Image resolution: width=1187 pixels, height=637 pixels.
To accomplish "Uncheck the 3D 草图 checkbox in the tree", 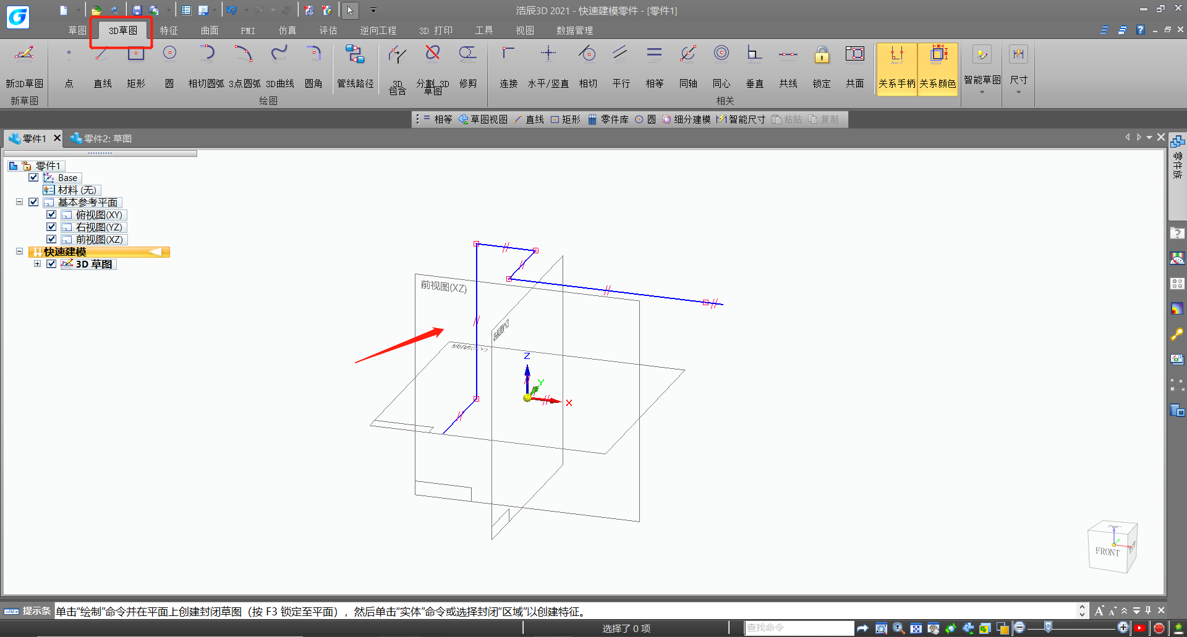I will click(51, 264).
